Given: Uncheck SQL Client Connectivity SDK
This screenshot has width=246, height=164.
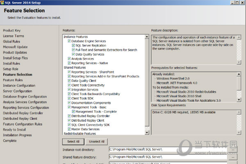Looking at the screenshot, I should tap(69, 125).
